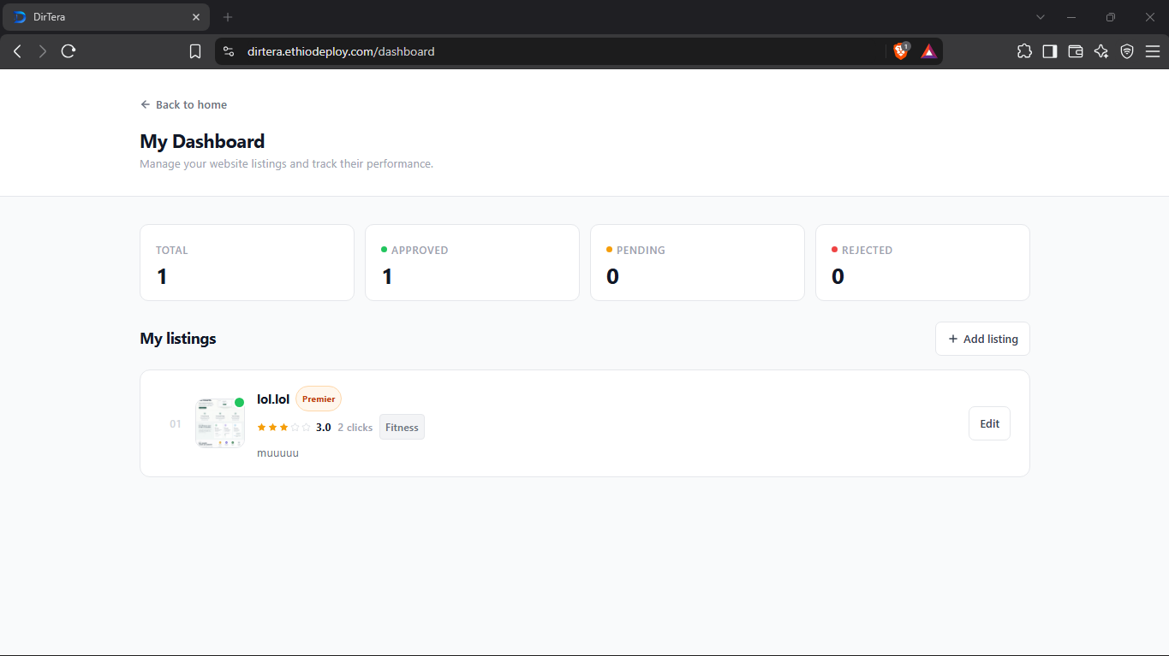
Task: Open site settings icon in address bar
Action: coord(228,51)
